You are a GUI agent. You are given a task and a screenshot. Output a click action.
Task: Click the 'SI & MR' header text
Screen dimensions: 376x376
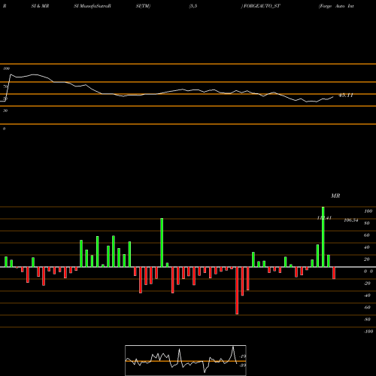40,6
